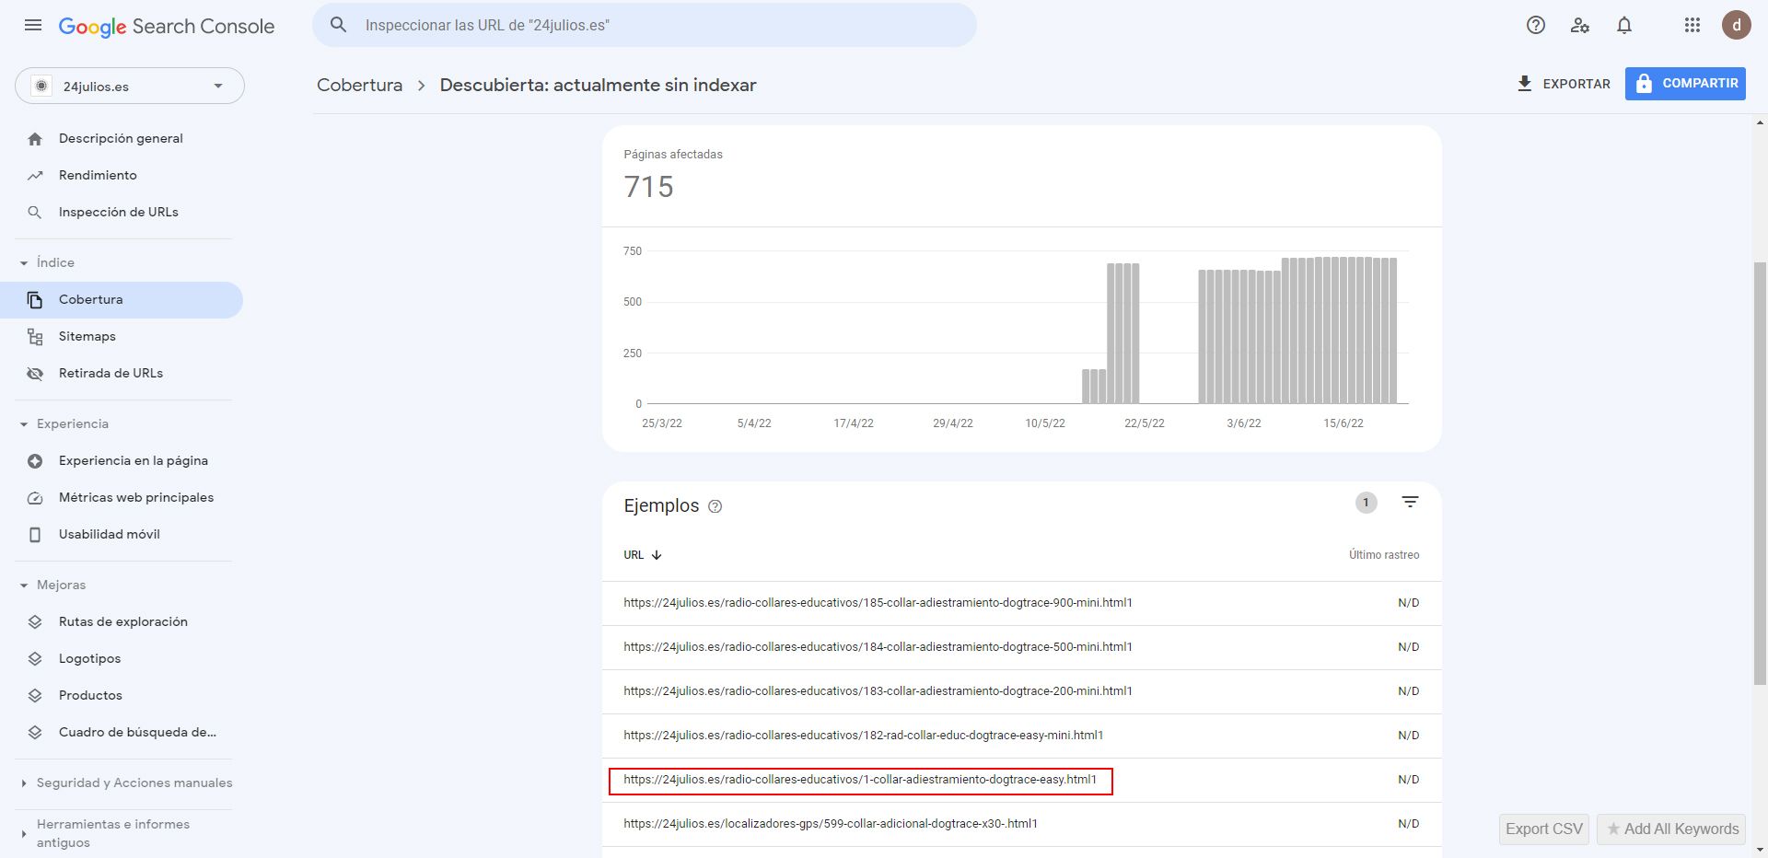
Task: Click the pages icon beside Cobertura
Action: [35, 300]
